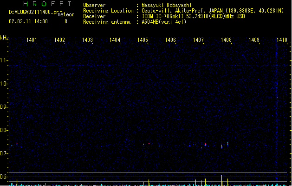Click the 1410 time axis label
This screenshot has width=292, height=186.
point(282,40)
